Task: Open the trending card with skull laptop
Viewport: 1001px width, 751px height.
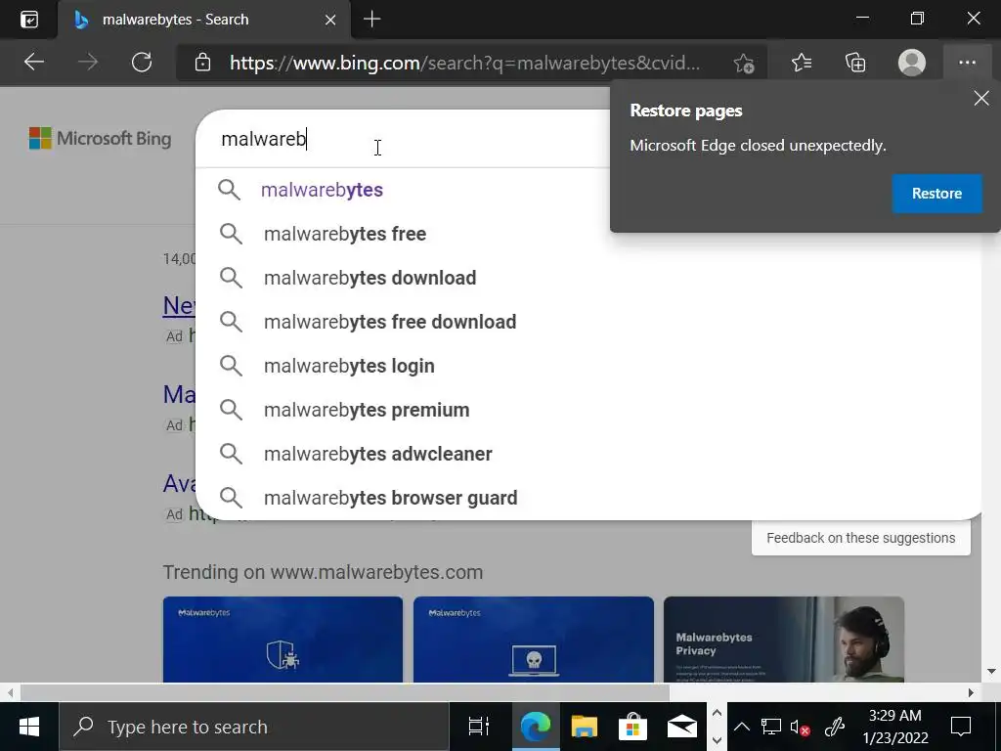Action: [x=534, y=640]
